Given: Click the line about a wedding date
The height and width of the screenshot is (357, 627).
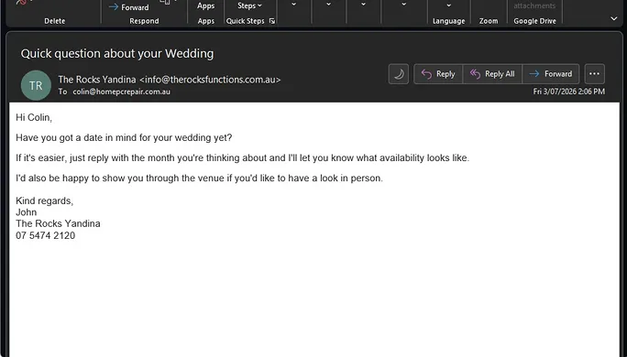Looking at the screenshot, I should click(124, 138).
